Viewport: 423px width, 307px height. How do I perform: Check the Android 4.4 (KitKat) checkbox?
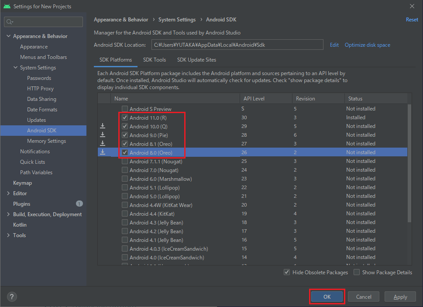pyautogui.click(x=125, y=214)
